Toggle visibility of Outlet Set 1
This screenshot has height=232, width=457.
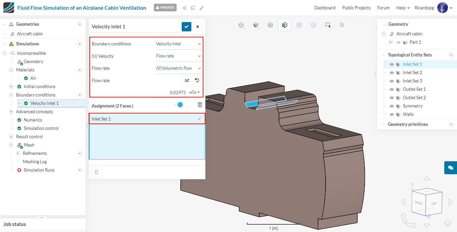[x=391, y=89]
